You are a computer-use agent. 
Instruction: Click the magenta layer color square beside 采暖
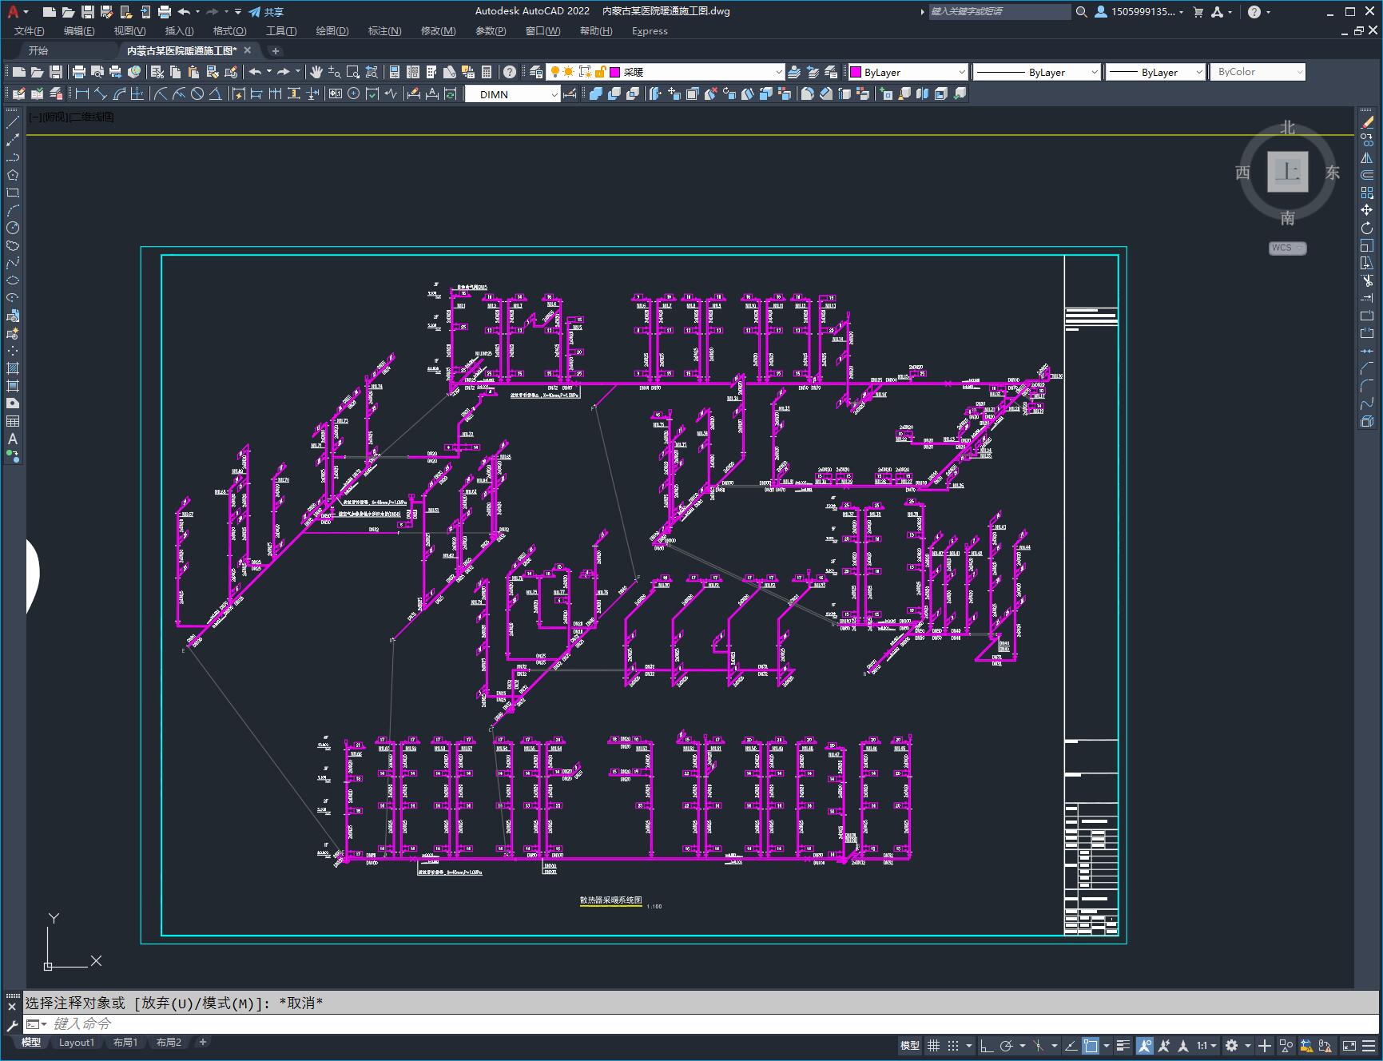coord(615,72)
